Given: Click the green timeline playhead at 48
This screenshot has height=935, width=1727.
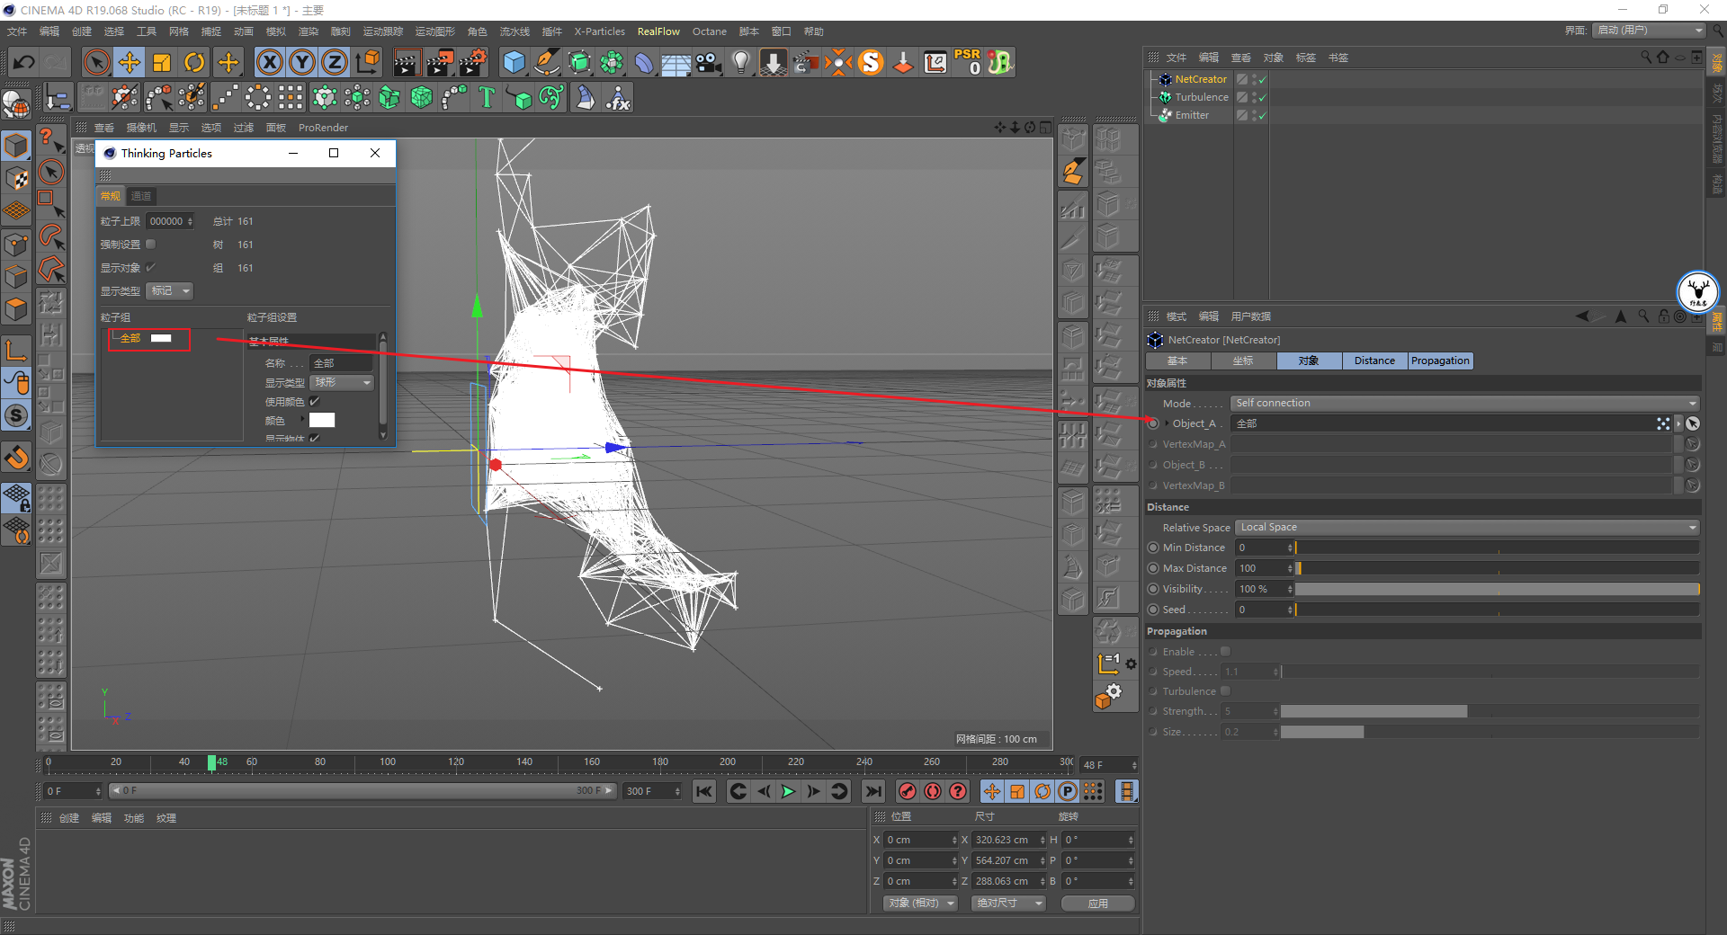Looking at the screenshot, I should [211, 762].
